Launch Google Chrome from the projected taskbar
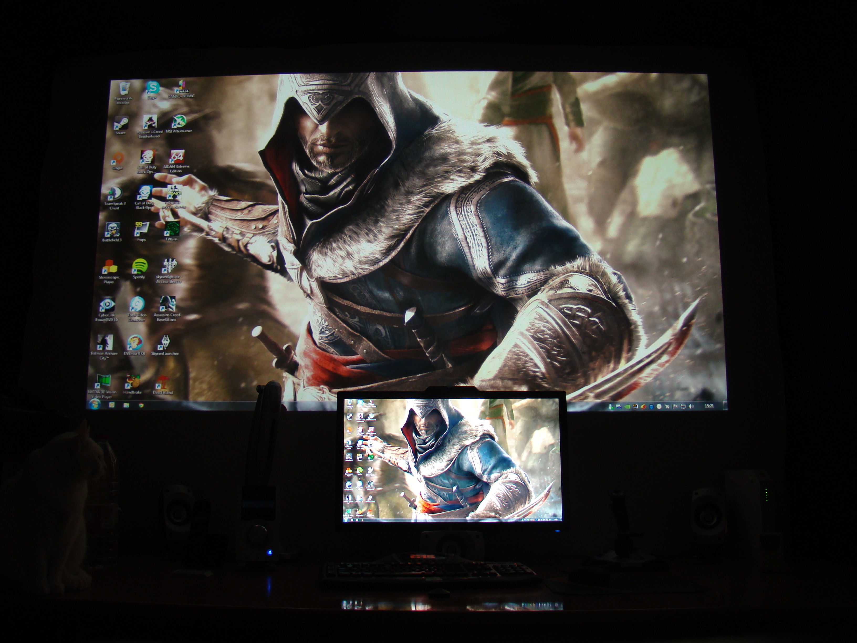 [x=142, y=405]
